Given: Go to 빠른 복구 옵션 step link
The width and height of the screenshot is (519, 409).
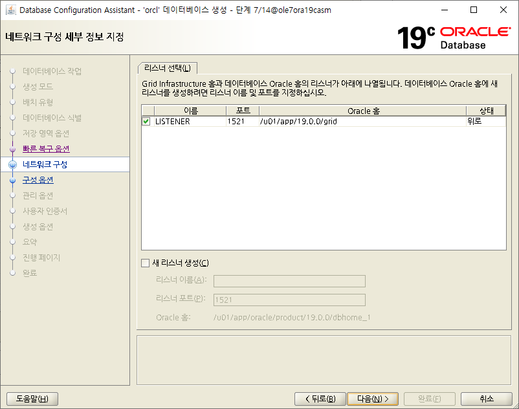Looking at the screenshot, I should [x=46, y=149].
